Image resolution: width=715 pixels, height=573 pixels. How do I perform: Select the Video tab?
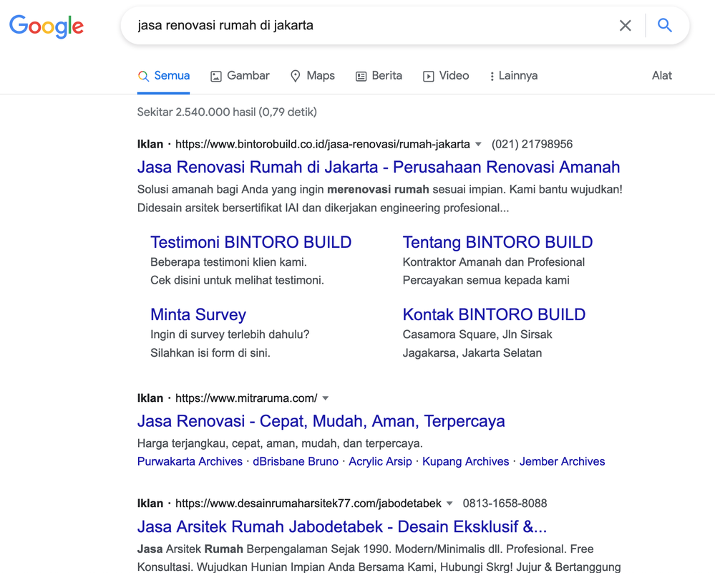coord(446,76)
